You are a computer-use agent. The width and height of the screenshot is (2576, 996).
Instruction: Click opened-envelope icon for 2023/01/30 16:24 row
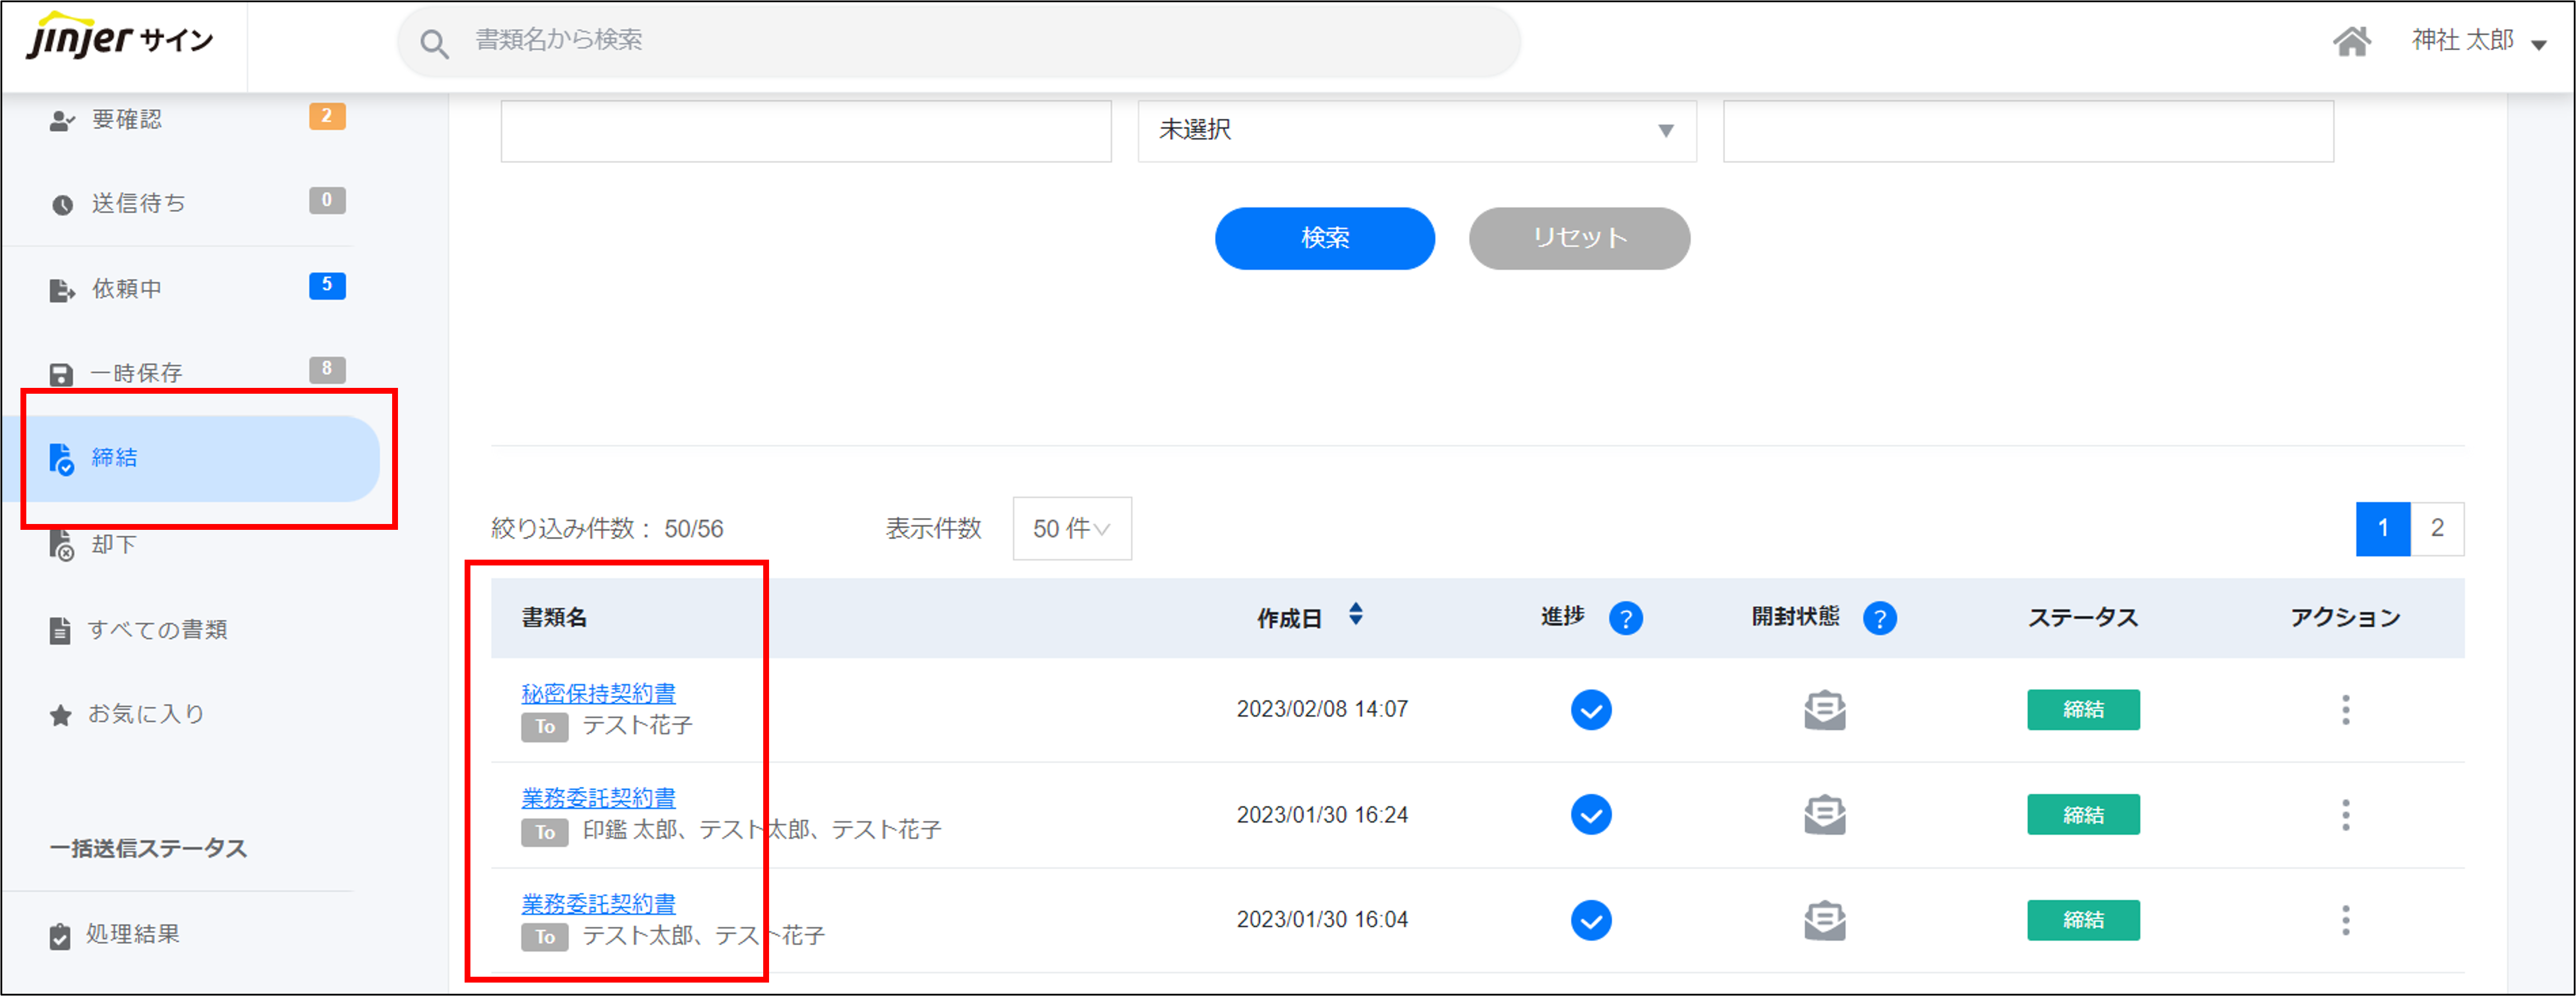pyautogui.click(x=1824, y=815)
